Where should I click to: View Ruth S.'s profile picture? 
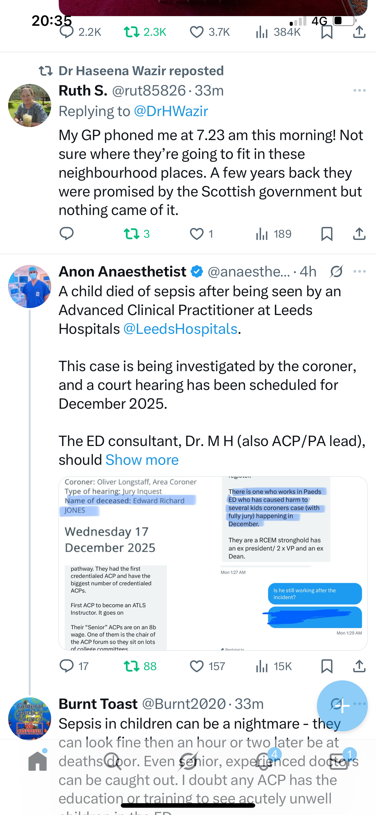(x=30, y=105)
